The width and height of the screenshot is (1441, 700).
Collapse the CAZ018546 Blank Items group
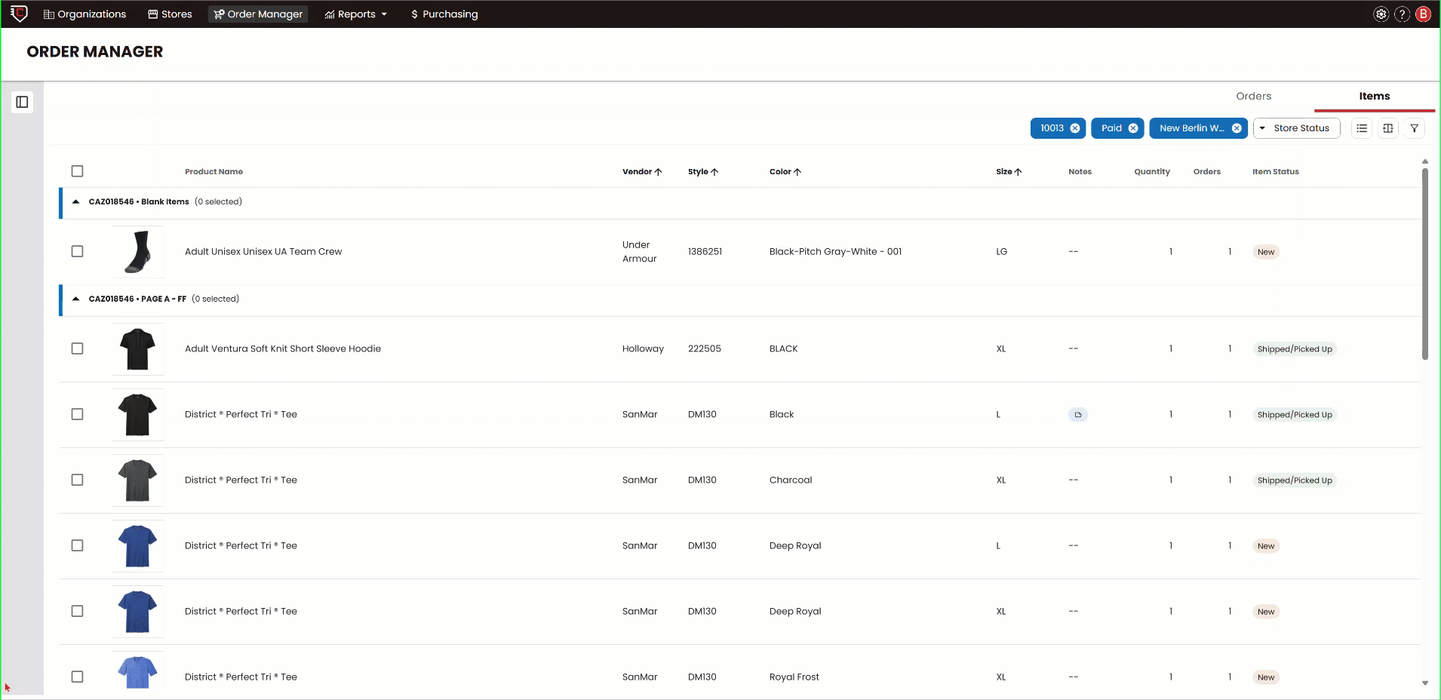point(75,202)
